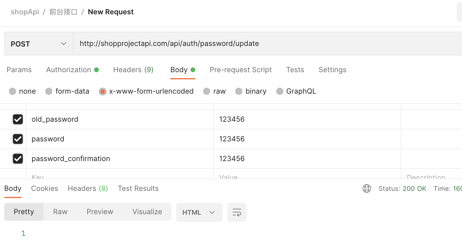
Task: Open the POST method dropdown
Action: (38, 44)
